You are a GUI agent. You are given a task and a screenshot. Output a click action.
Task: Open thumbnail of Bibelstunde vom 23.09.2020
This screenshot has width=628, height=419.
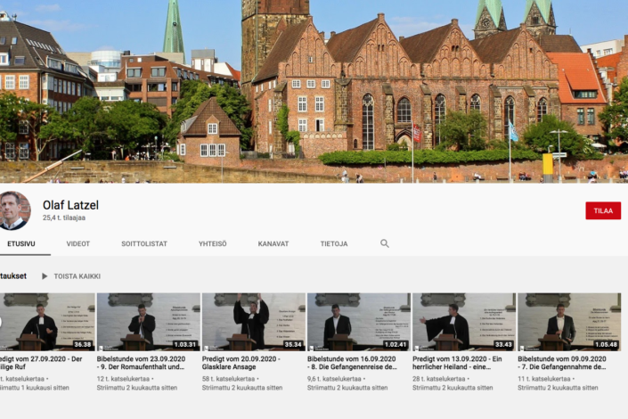coord(149,322)
